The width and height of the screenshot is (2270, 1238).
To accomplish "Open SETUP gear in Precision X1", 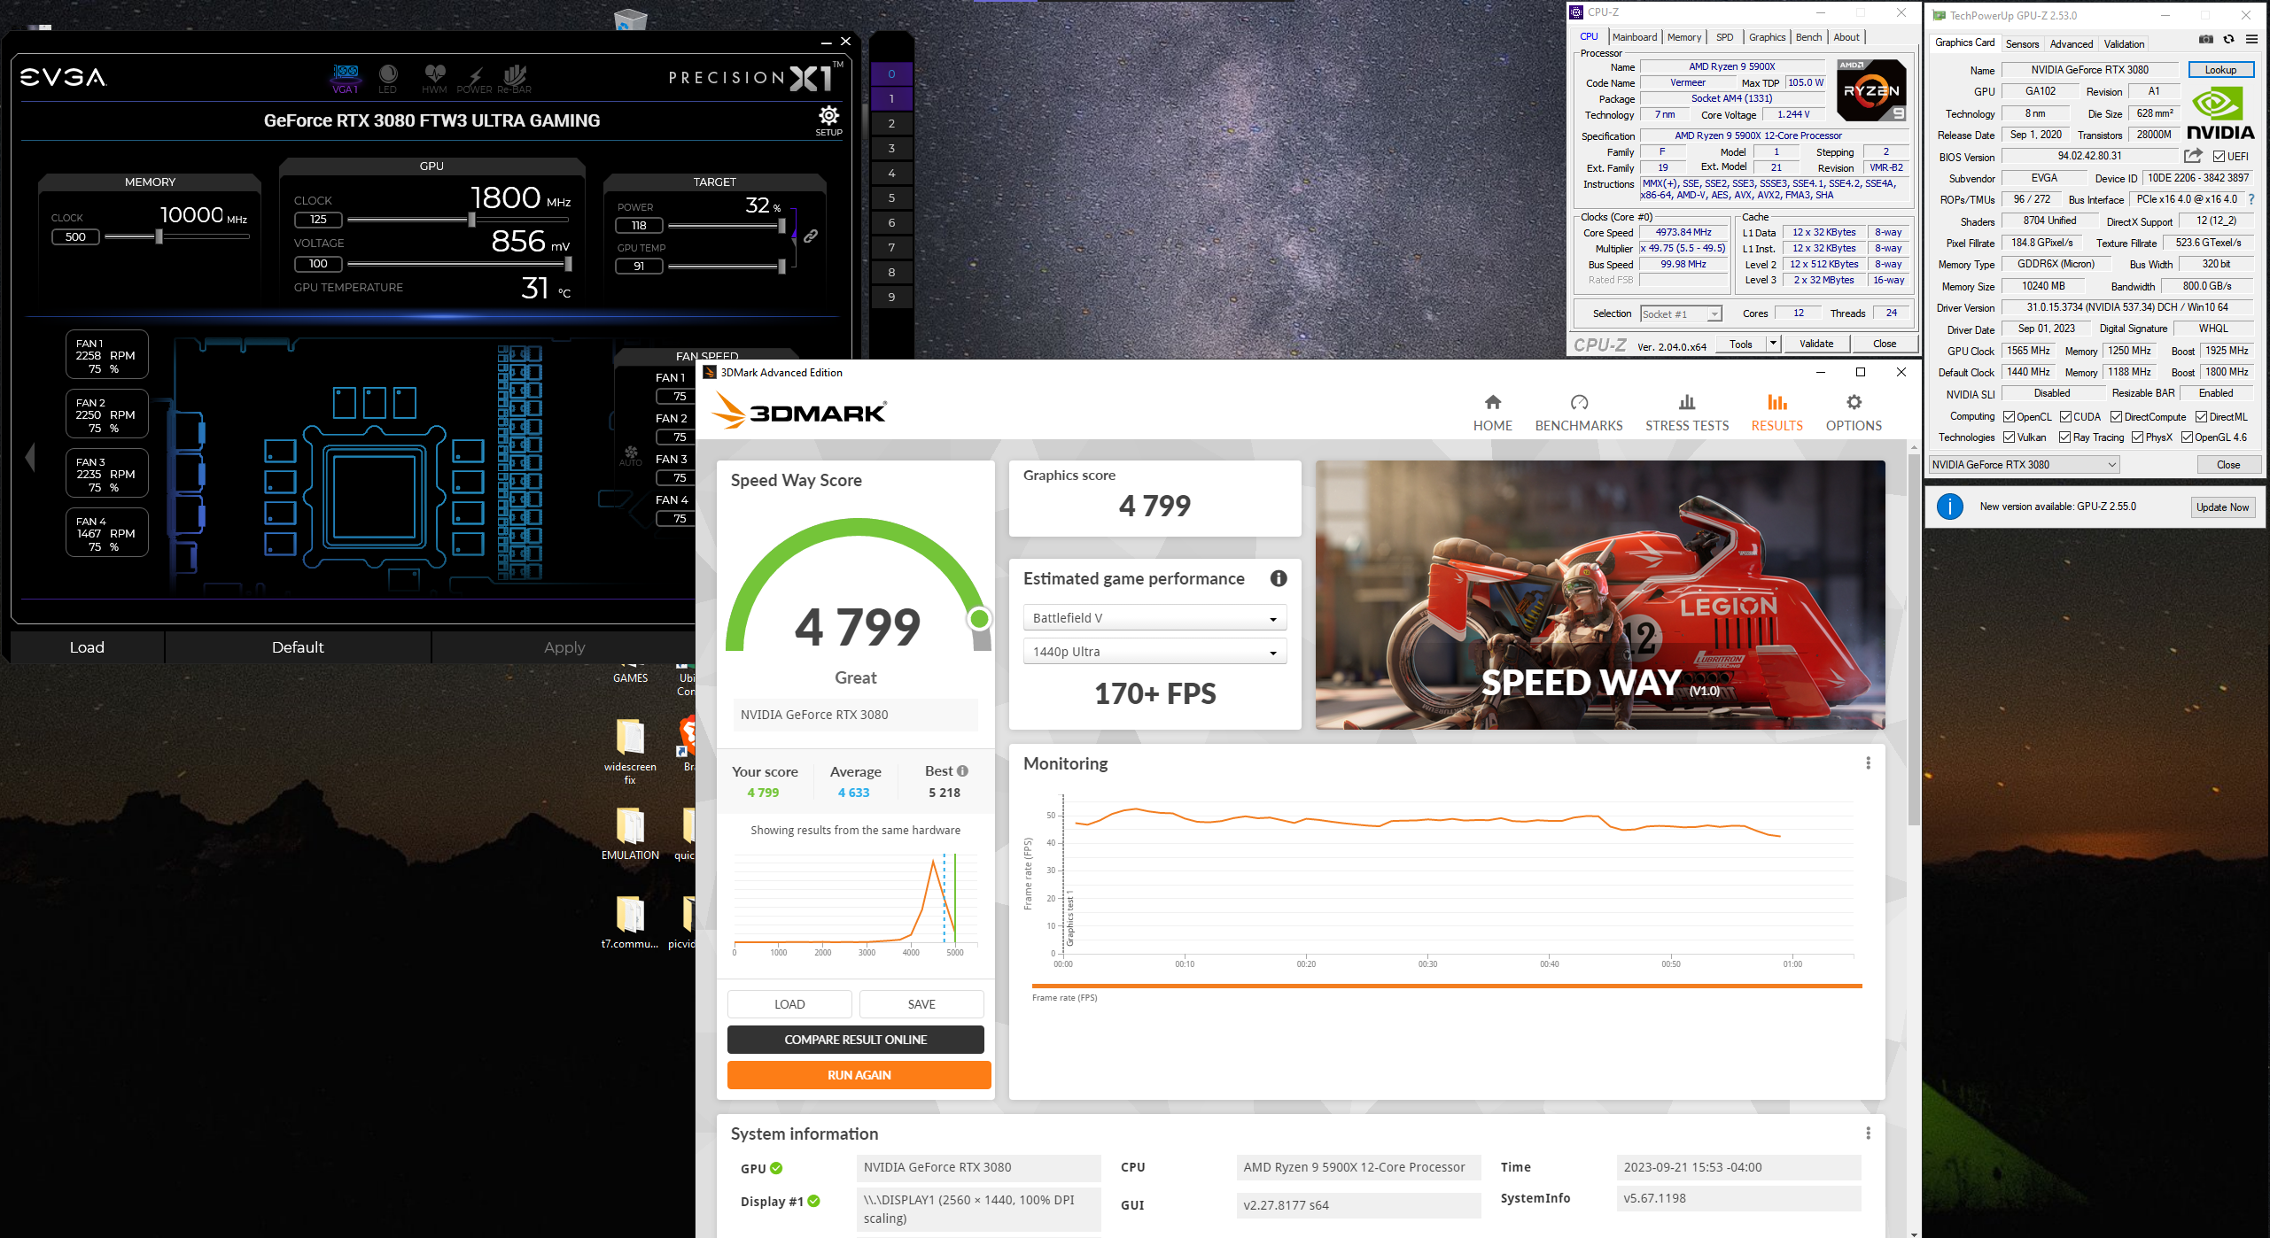I will [x=828, y=120].
